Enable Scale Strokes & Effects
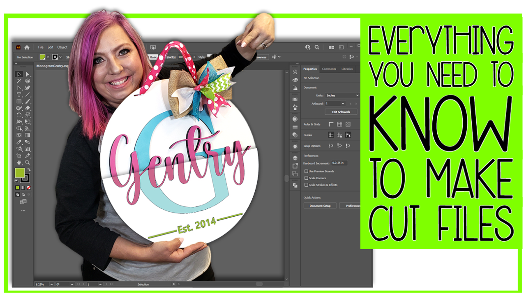This screenshot has height=296, width=526. tap(306, 185)
